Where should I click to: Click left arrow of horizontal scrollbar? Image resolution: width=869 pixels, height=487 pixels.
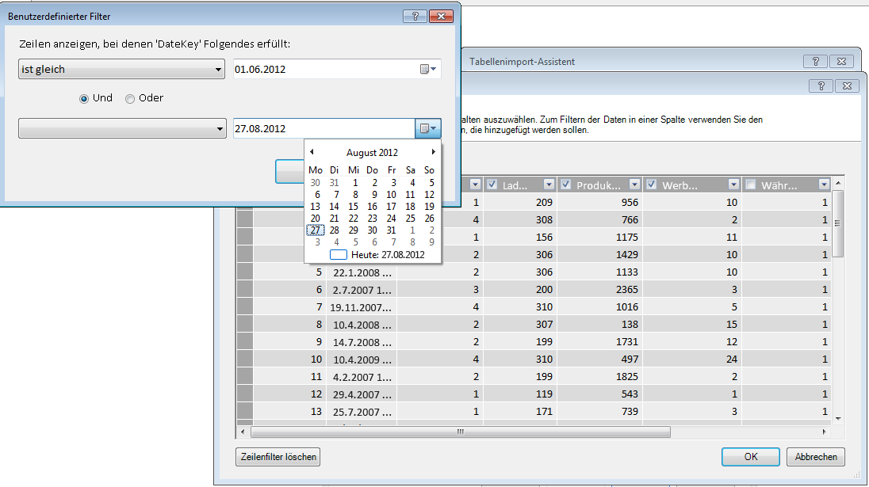[x=242, y=432]
